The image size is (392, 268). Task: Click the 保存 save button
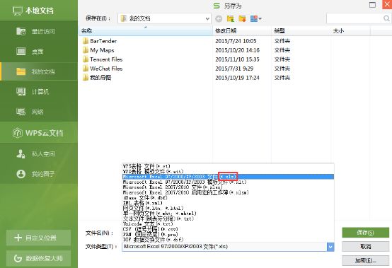(365, 233)
